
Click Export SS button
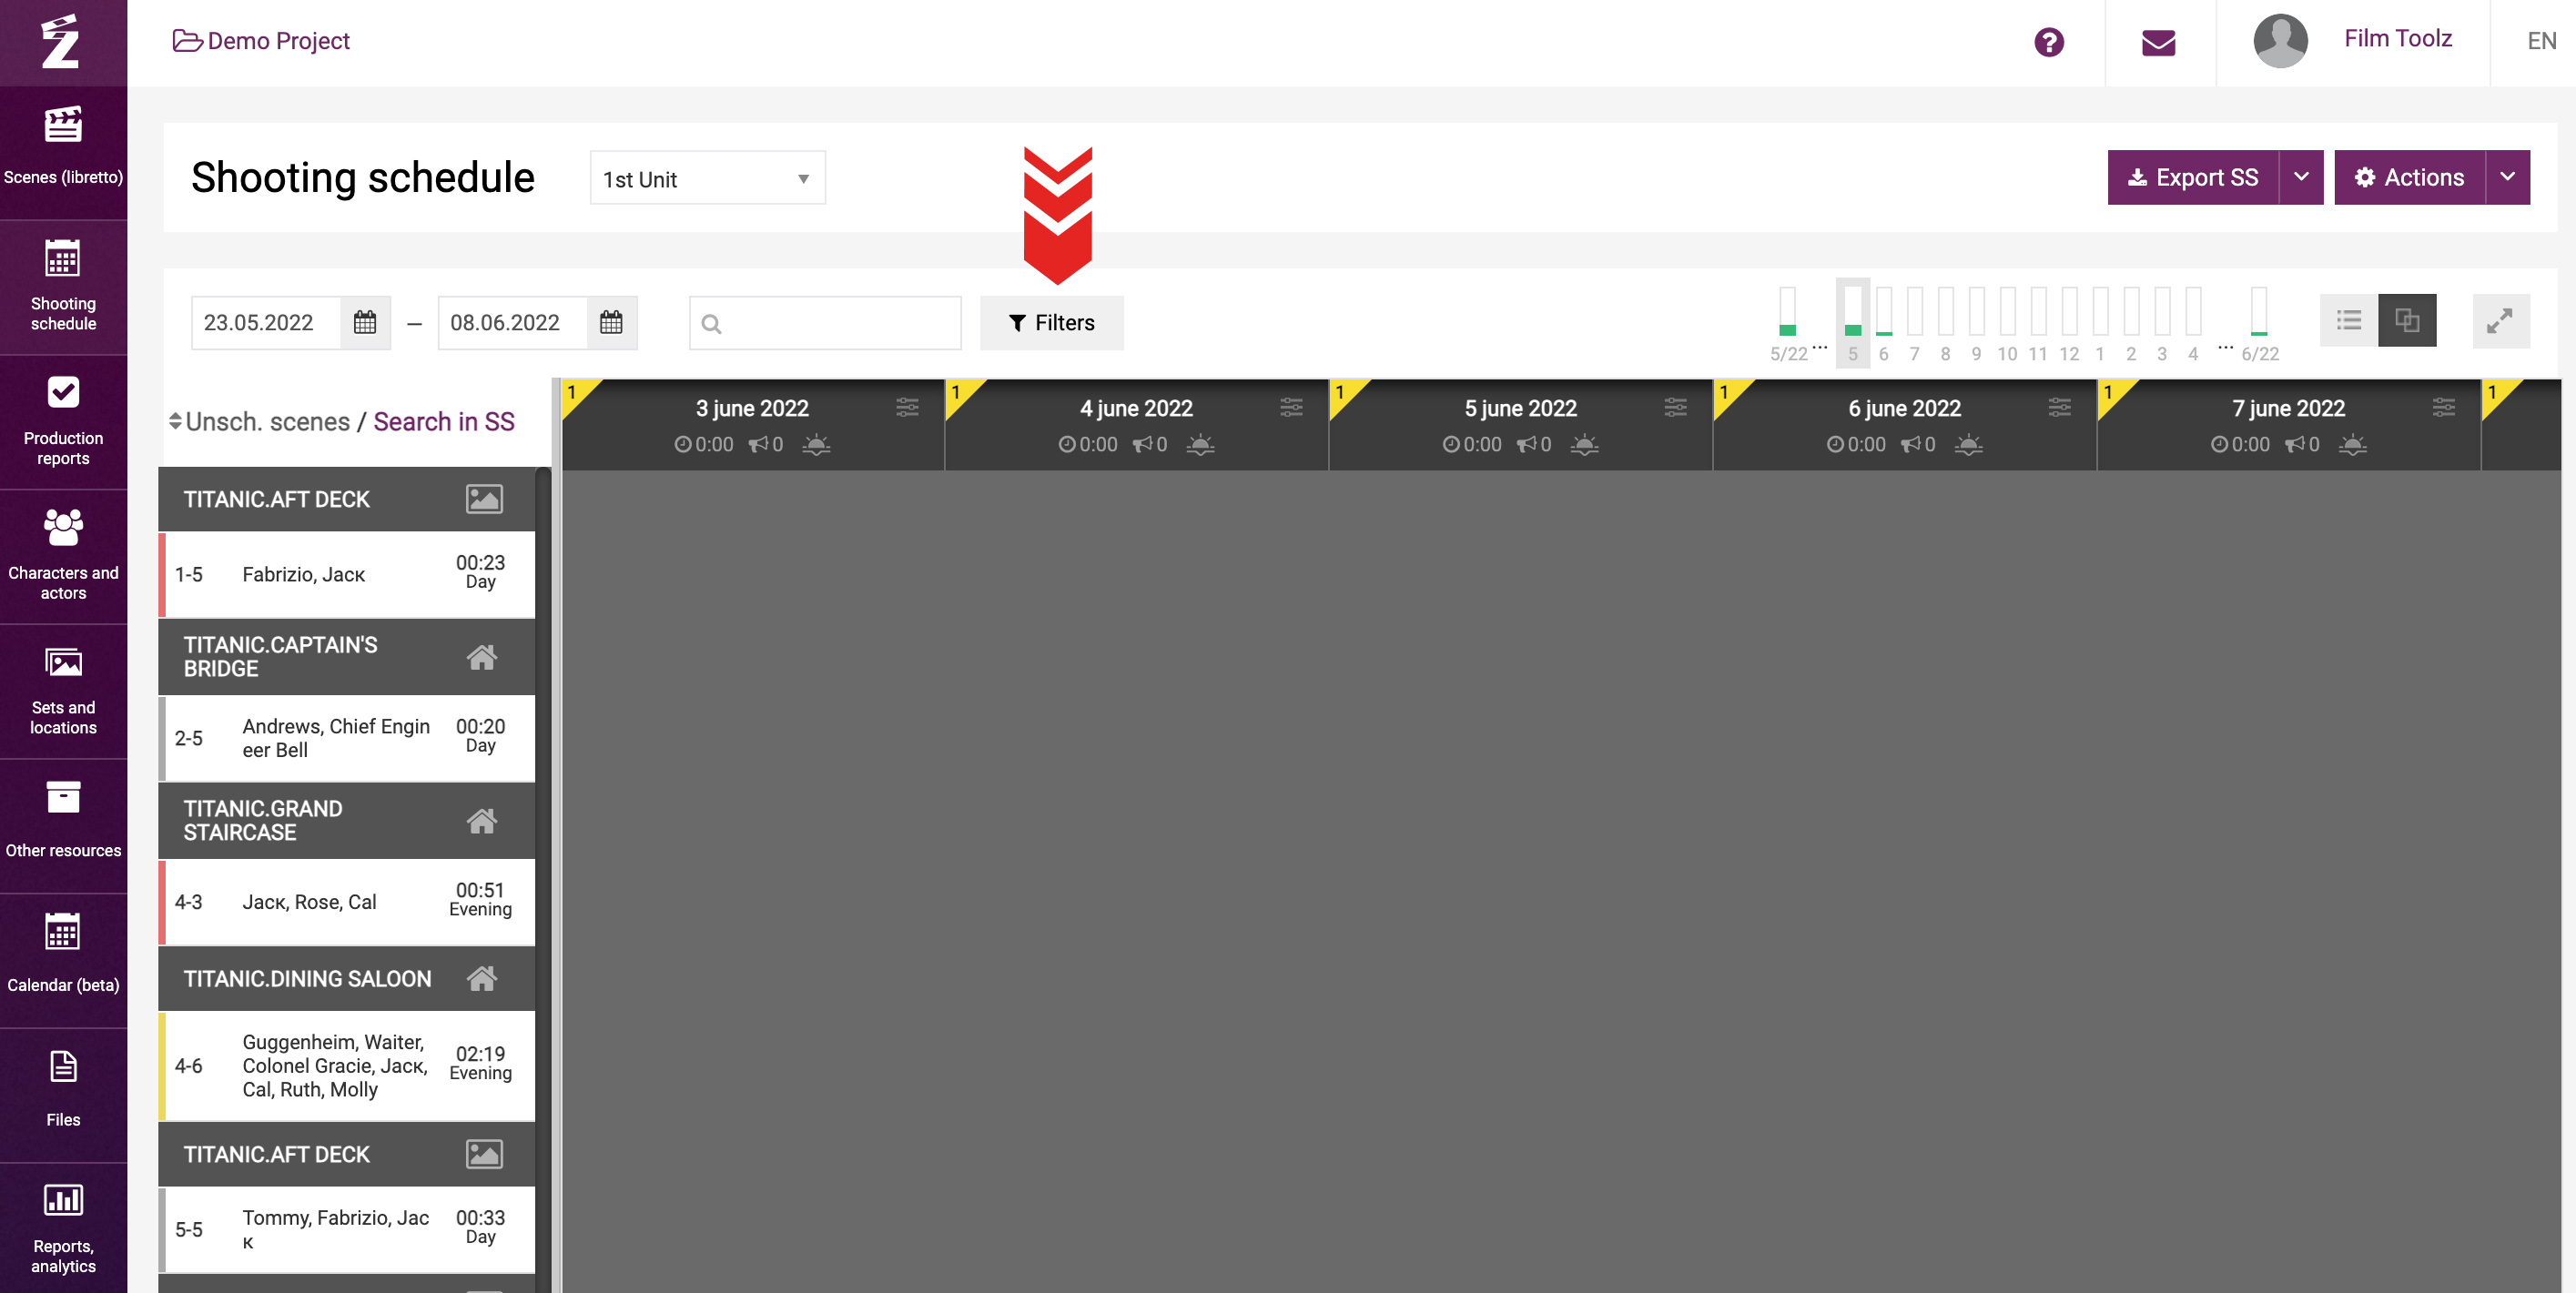(2192, 177)
